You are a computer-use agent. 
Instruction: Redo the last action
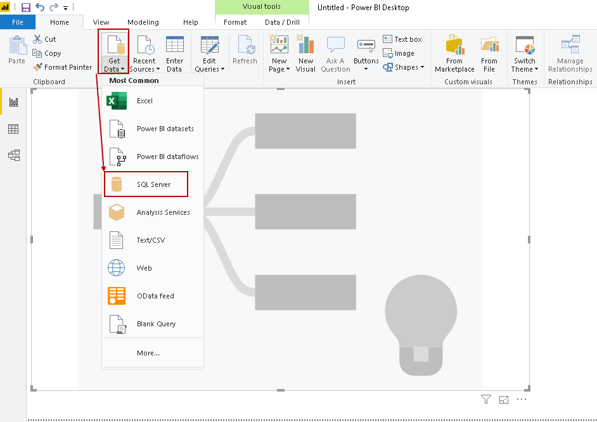54,7
